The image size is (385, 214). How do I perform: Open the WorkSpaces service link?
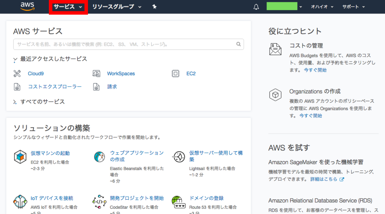pos(121,74)
